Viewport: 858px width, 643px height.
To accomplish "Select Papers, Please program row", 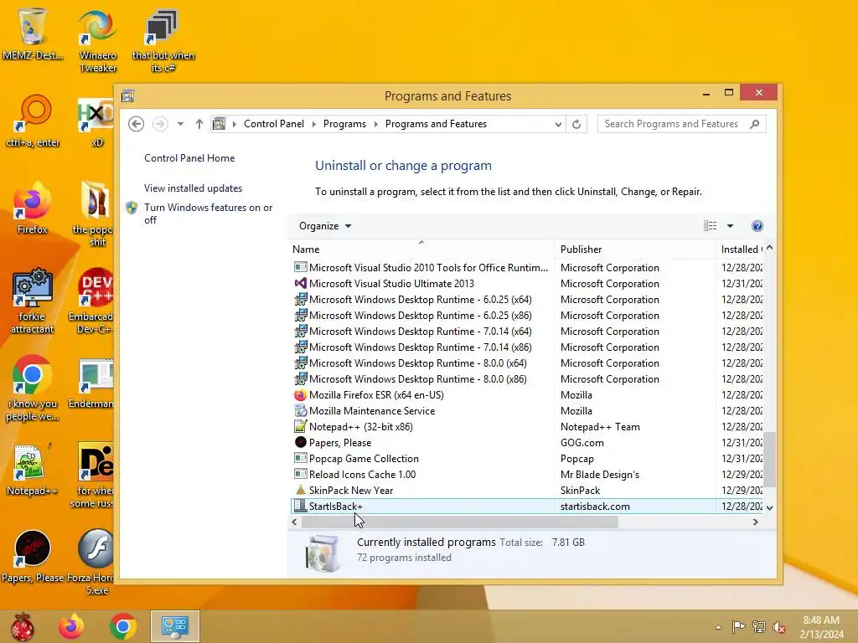I will tap(526, 442).
